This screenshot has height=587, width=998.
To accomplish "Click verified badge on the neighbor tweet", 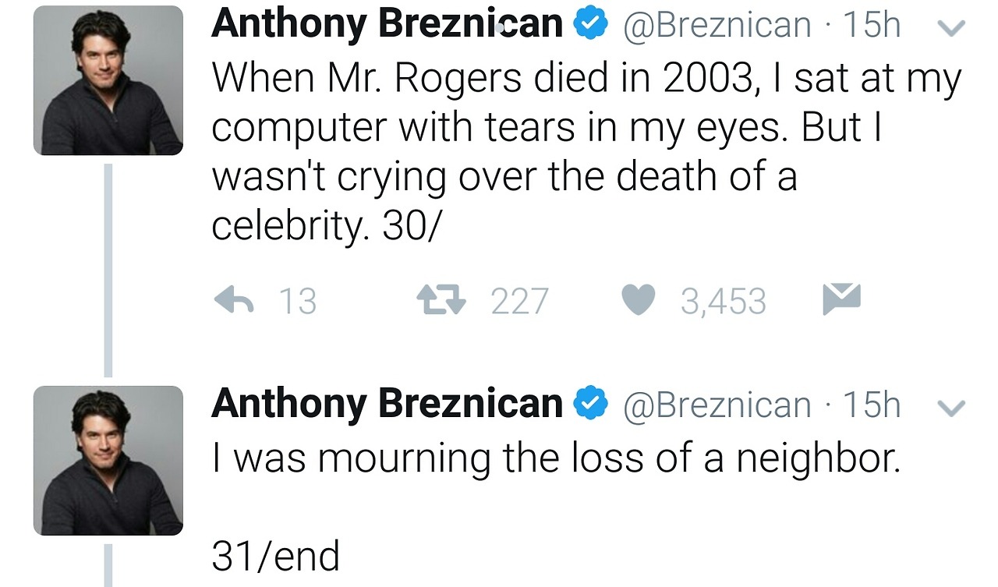I will [591, 405].
